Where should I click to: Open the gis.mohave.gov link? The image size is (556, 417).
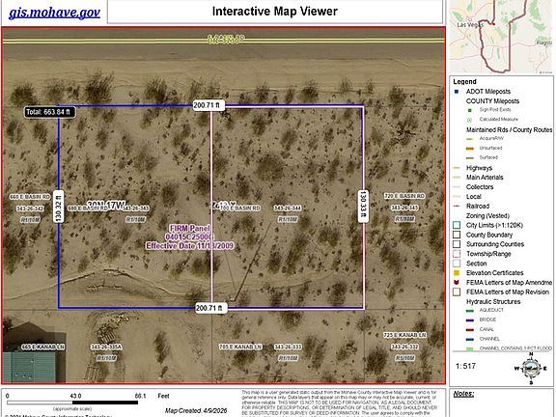(54, 13)
